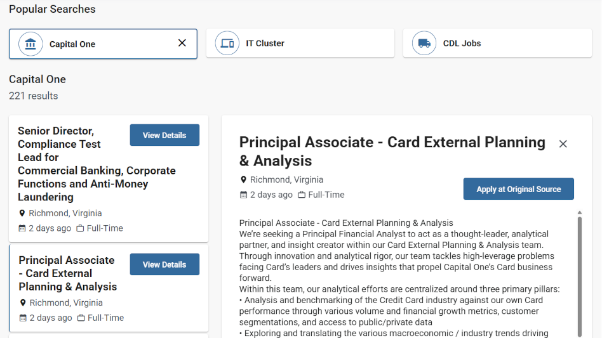Click the job description scrollbar track
602x338 pixels.
pos(580,276)
